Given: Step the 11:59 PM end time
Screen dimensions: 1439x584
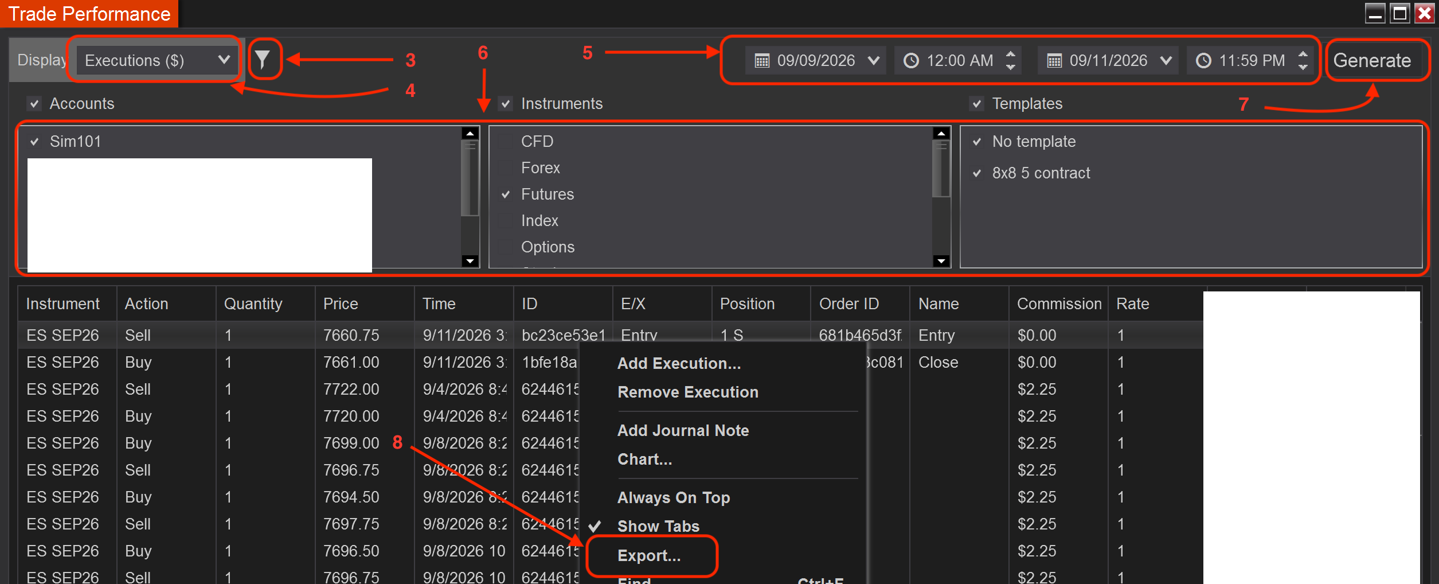Looking at the screenshot, I should 1303,60.
